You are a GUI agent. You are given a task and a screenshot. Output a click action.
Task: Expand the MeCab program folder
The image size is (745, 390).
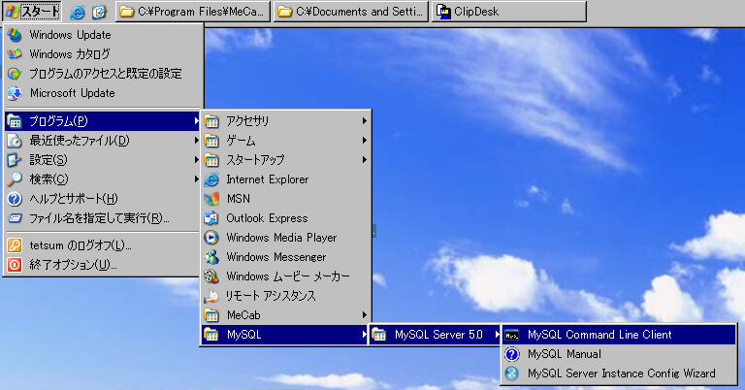click(243, 315)
